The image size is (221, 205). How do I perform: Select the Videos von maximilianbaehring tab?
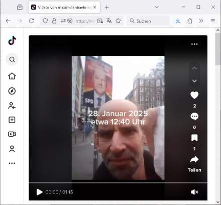[64, 8]
